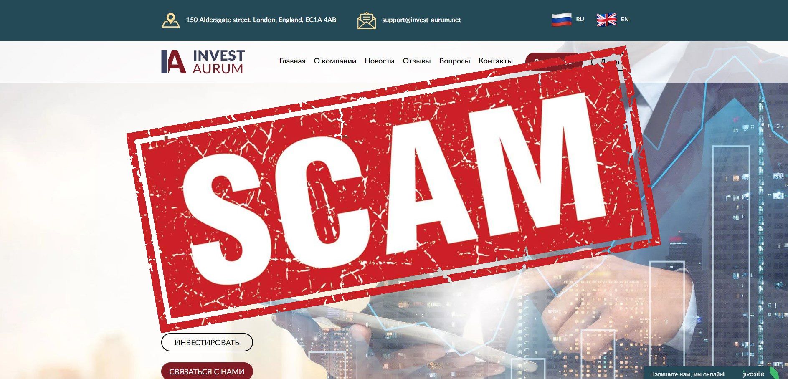Click the СВЯЗАТЬСЯ С НАМИ button

tap(207, 371)
